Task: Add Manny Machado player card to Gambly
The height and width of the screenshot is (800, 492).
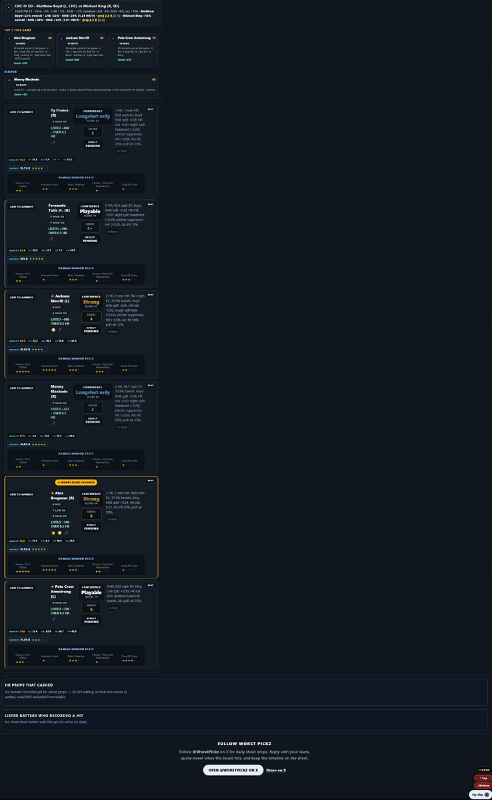Action: click(x=21, y=388)
